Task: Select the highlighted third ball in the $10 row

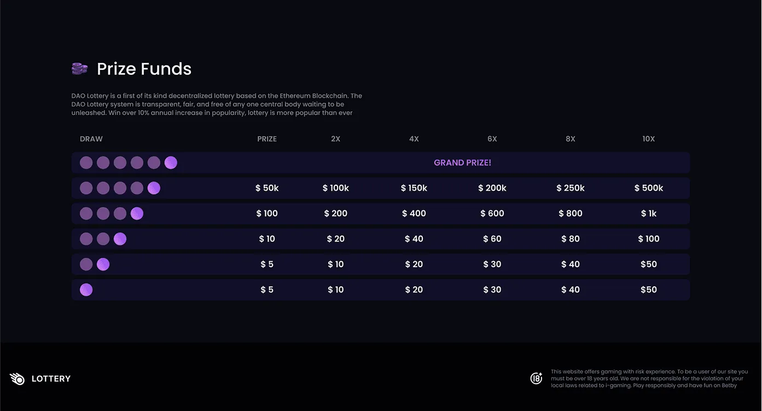Action: click(120, 238)
